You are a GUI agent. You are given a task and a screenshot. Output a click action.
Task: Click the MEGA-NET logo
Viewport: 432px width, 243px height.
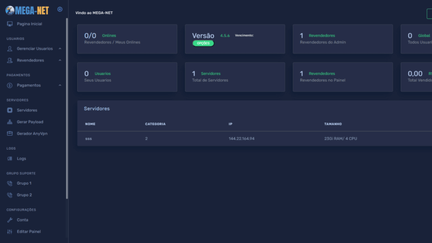point(27,10)
